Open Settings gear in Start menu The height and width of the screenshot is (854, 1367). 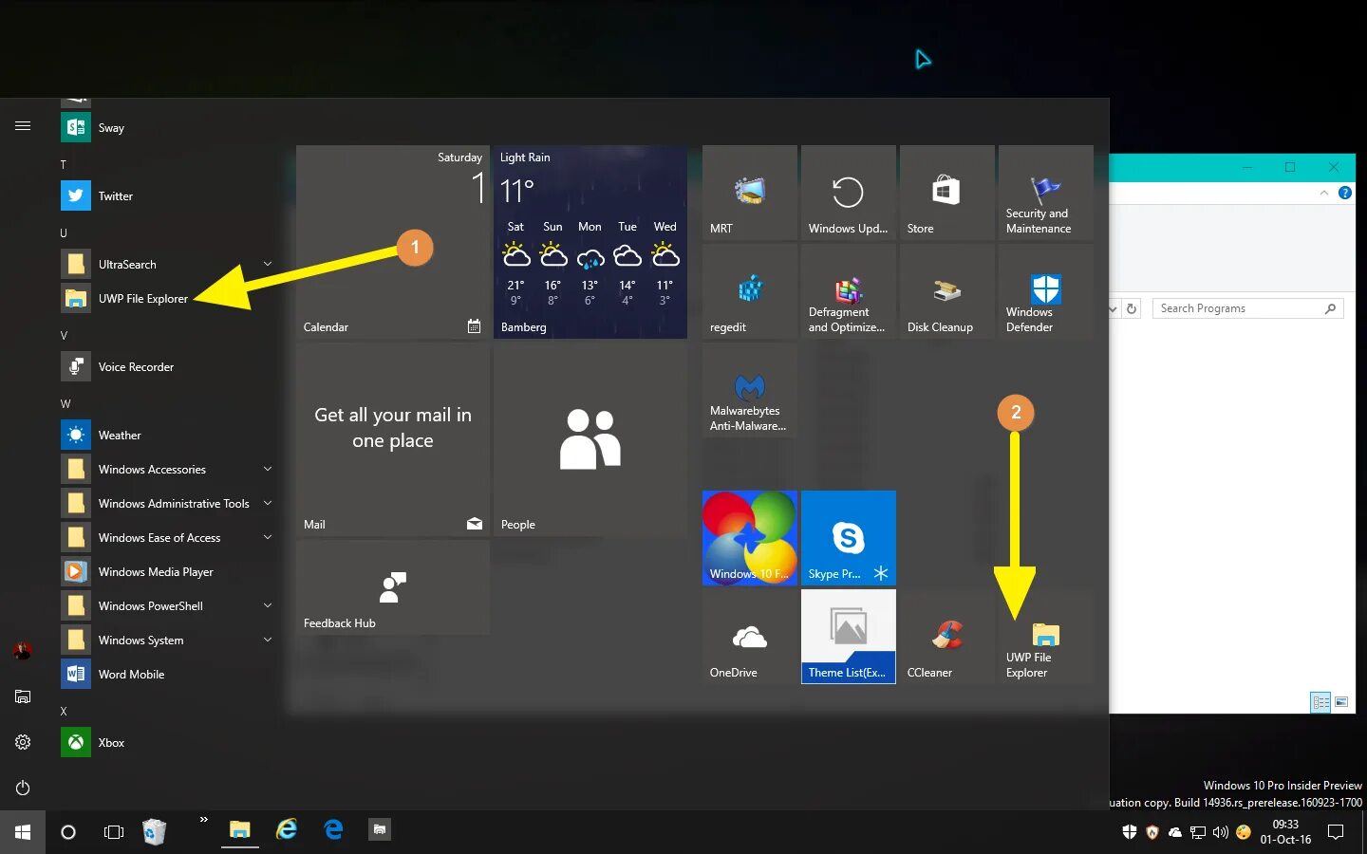[x=23, y=742]
